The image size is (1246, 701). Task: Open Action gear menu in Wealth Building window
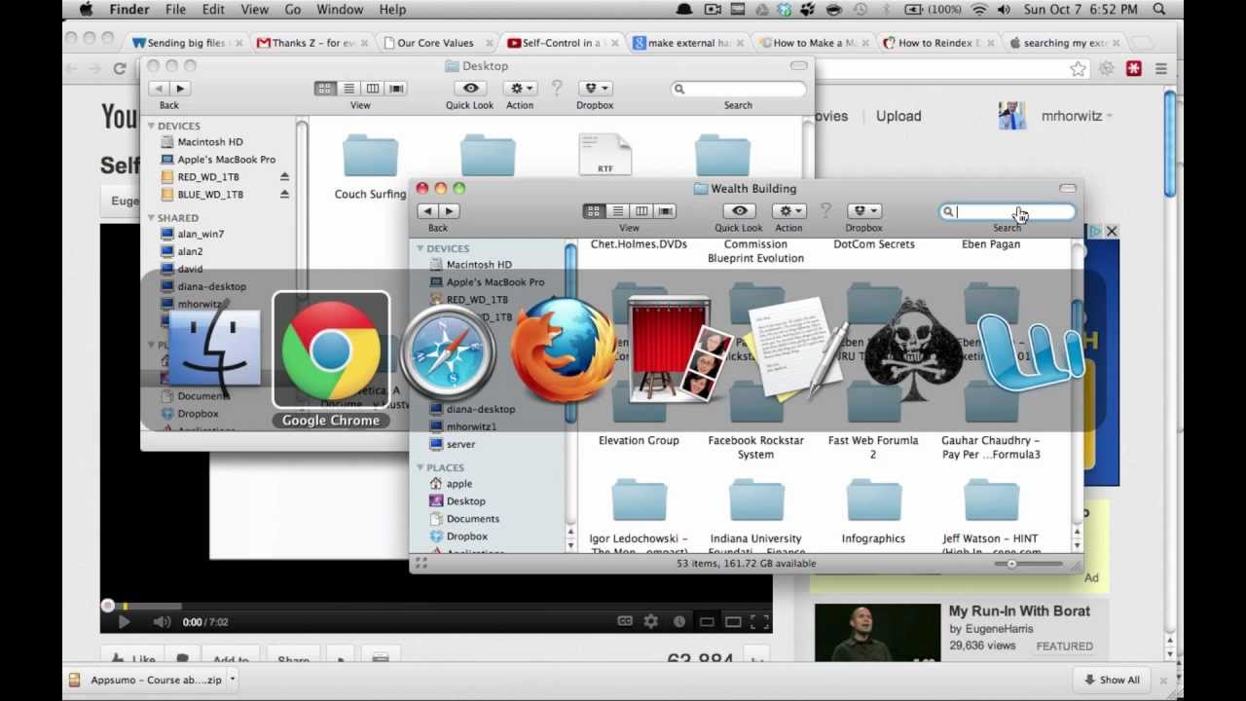point(788,211)
